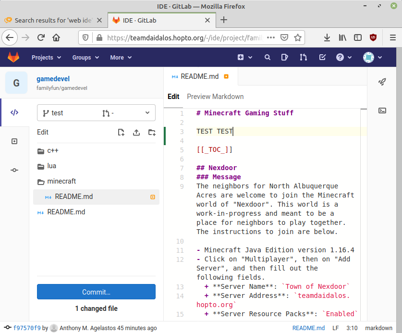Select README.md inside minecraft folder
The width and height of the screenshot is (402, 333).
(x=96, y=197)
